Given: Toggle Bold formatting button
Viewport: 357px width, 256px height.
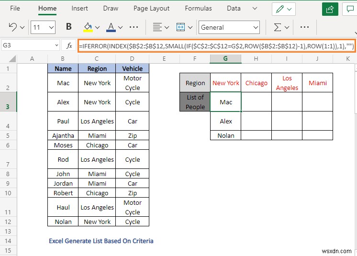Looking at the screenshot, I should (x=68, y=27).
